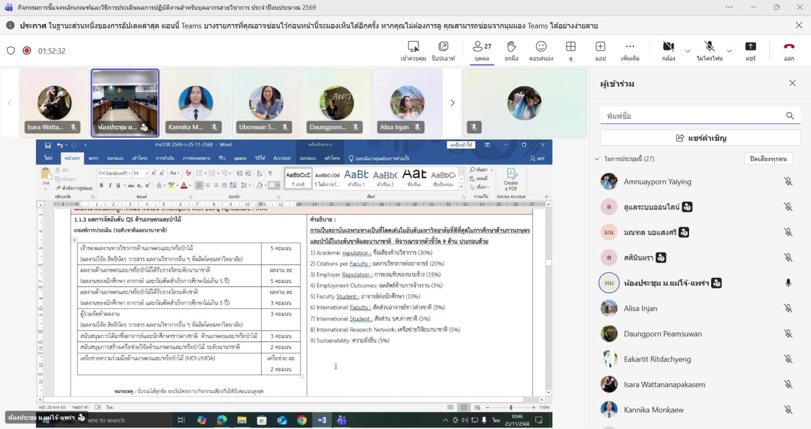
Task: Click the participant name search field
Action: [693, 116]
